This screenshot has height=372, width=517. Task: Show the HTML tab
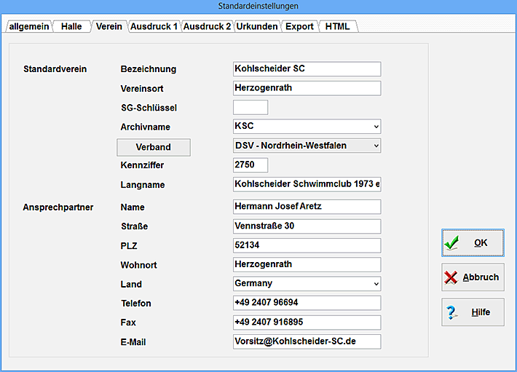[x=337, y=26]
